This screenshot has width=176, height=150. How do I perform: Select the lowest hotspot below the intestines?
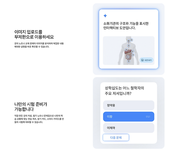pyautogui.click(x=129, y=61)
